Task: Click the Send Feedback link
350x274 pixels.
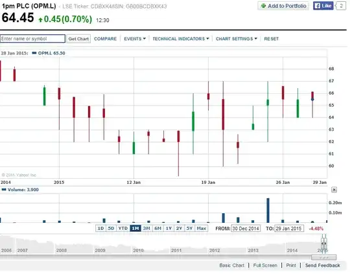Action: point(323,266)
